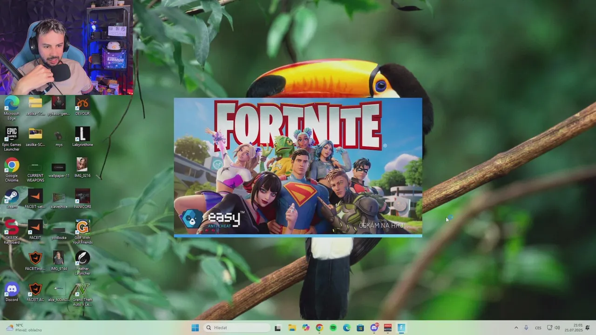This screenshot has width=596, height=335.
Task: Click the Hledat taskbar search box
Action: click(x=237, y=328)
